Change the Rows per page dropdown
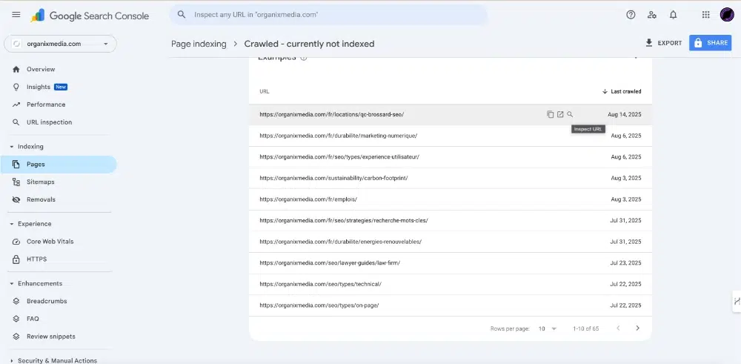 (548, 328)
